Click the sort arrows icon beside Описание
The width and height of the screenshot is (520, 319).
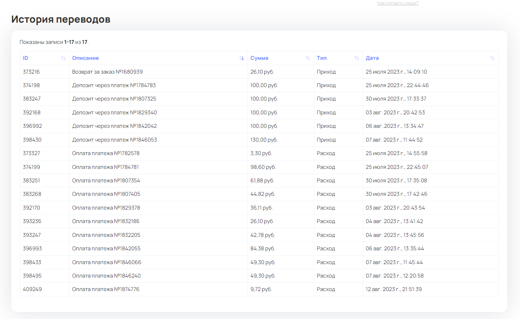point(242,58)
